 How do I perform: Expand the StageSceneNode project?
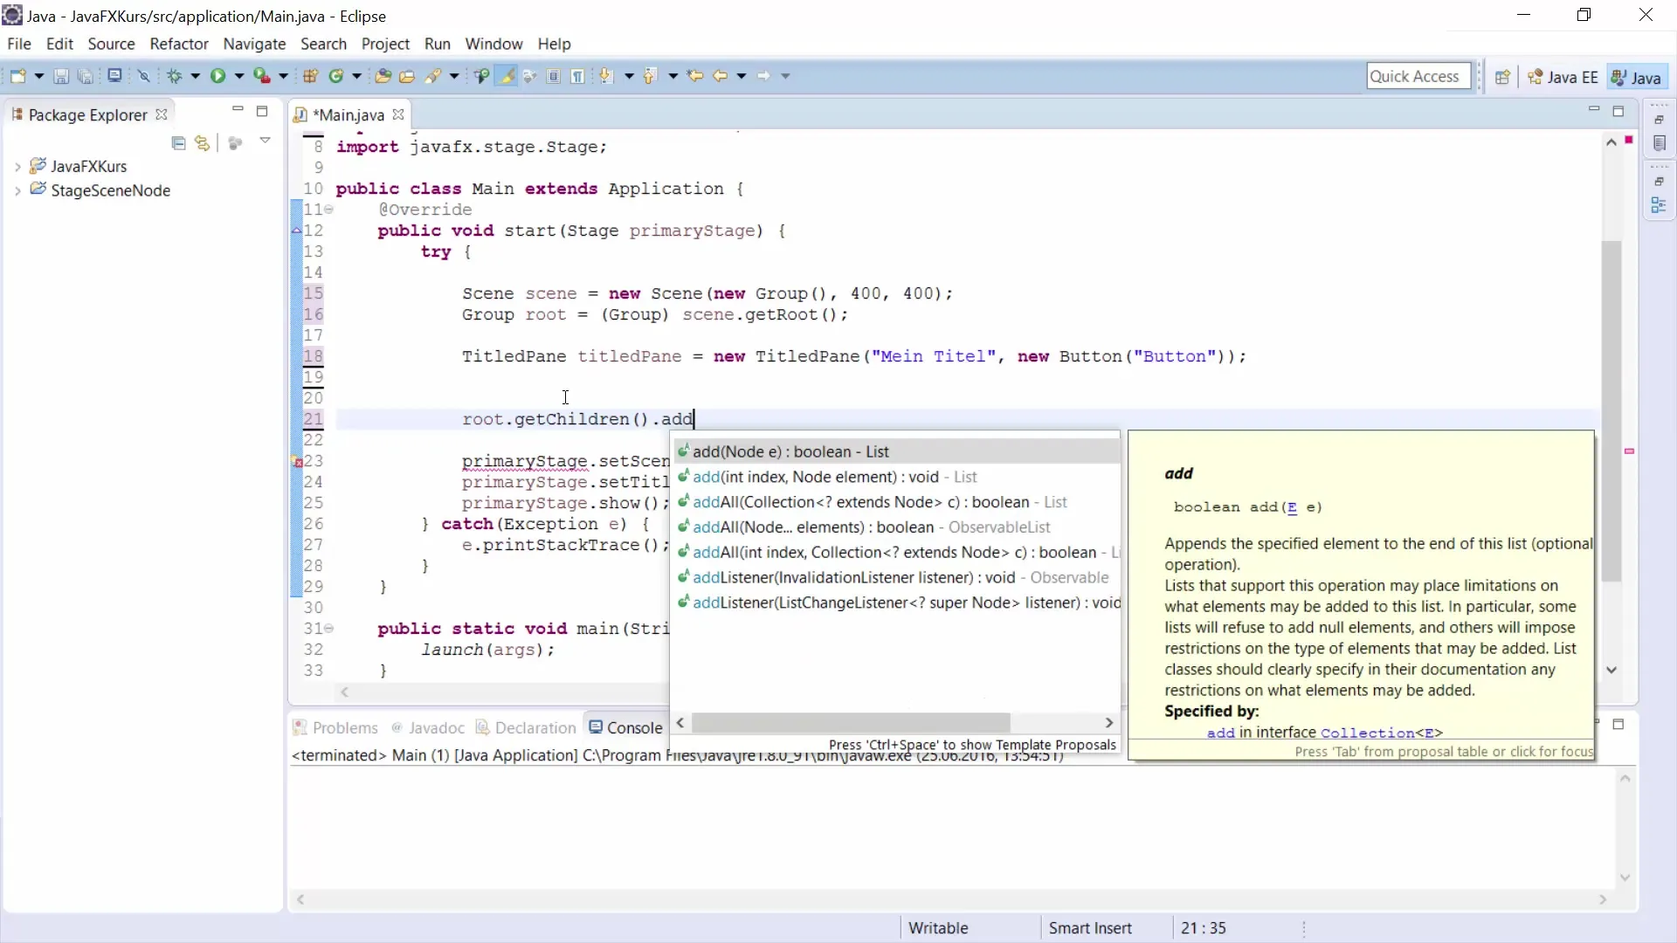pyautogui.click(x=17, y=190)
